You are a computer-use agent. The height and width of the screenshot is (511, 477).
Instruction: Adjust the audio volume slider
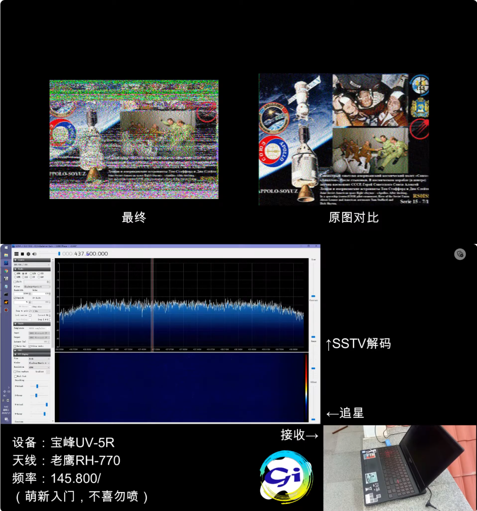tap(49, 254)
